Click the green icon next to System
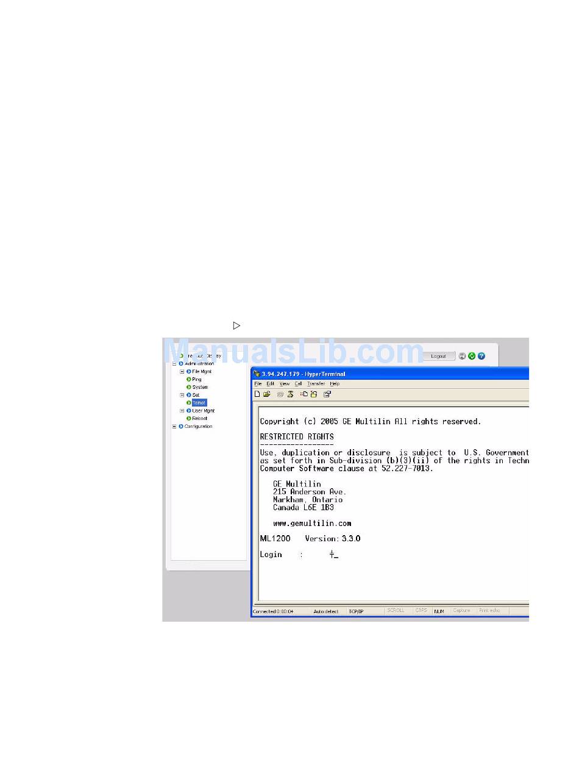 click(189, 387)
